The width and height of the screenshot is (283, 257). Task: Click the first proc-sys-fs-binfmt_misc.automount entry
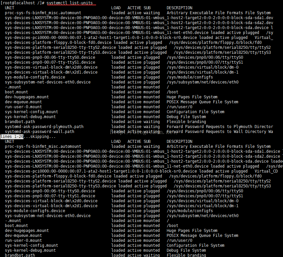point(43,13)
